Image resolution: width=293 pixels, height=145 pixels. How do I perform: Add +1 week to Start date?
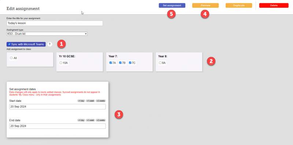[x=90, y=101]
